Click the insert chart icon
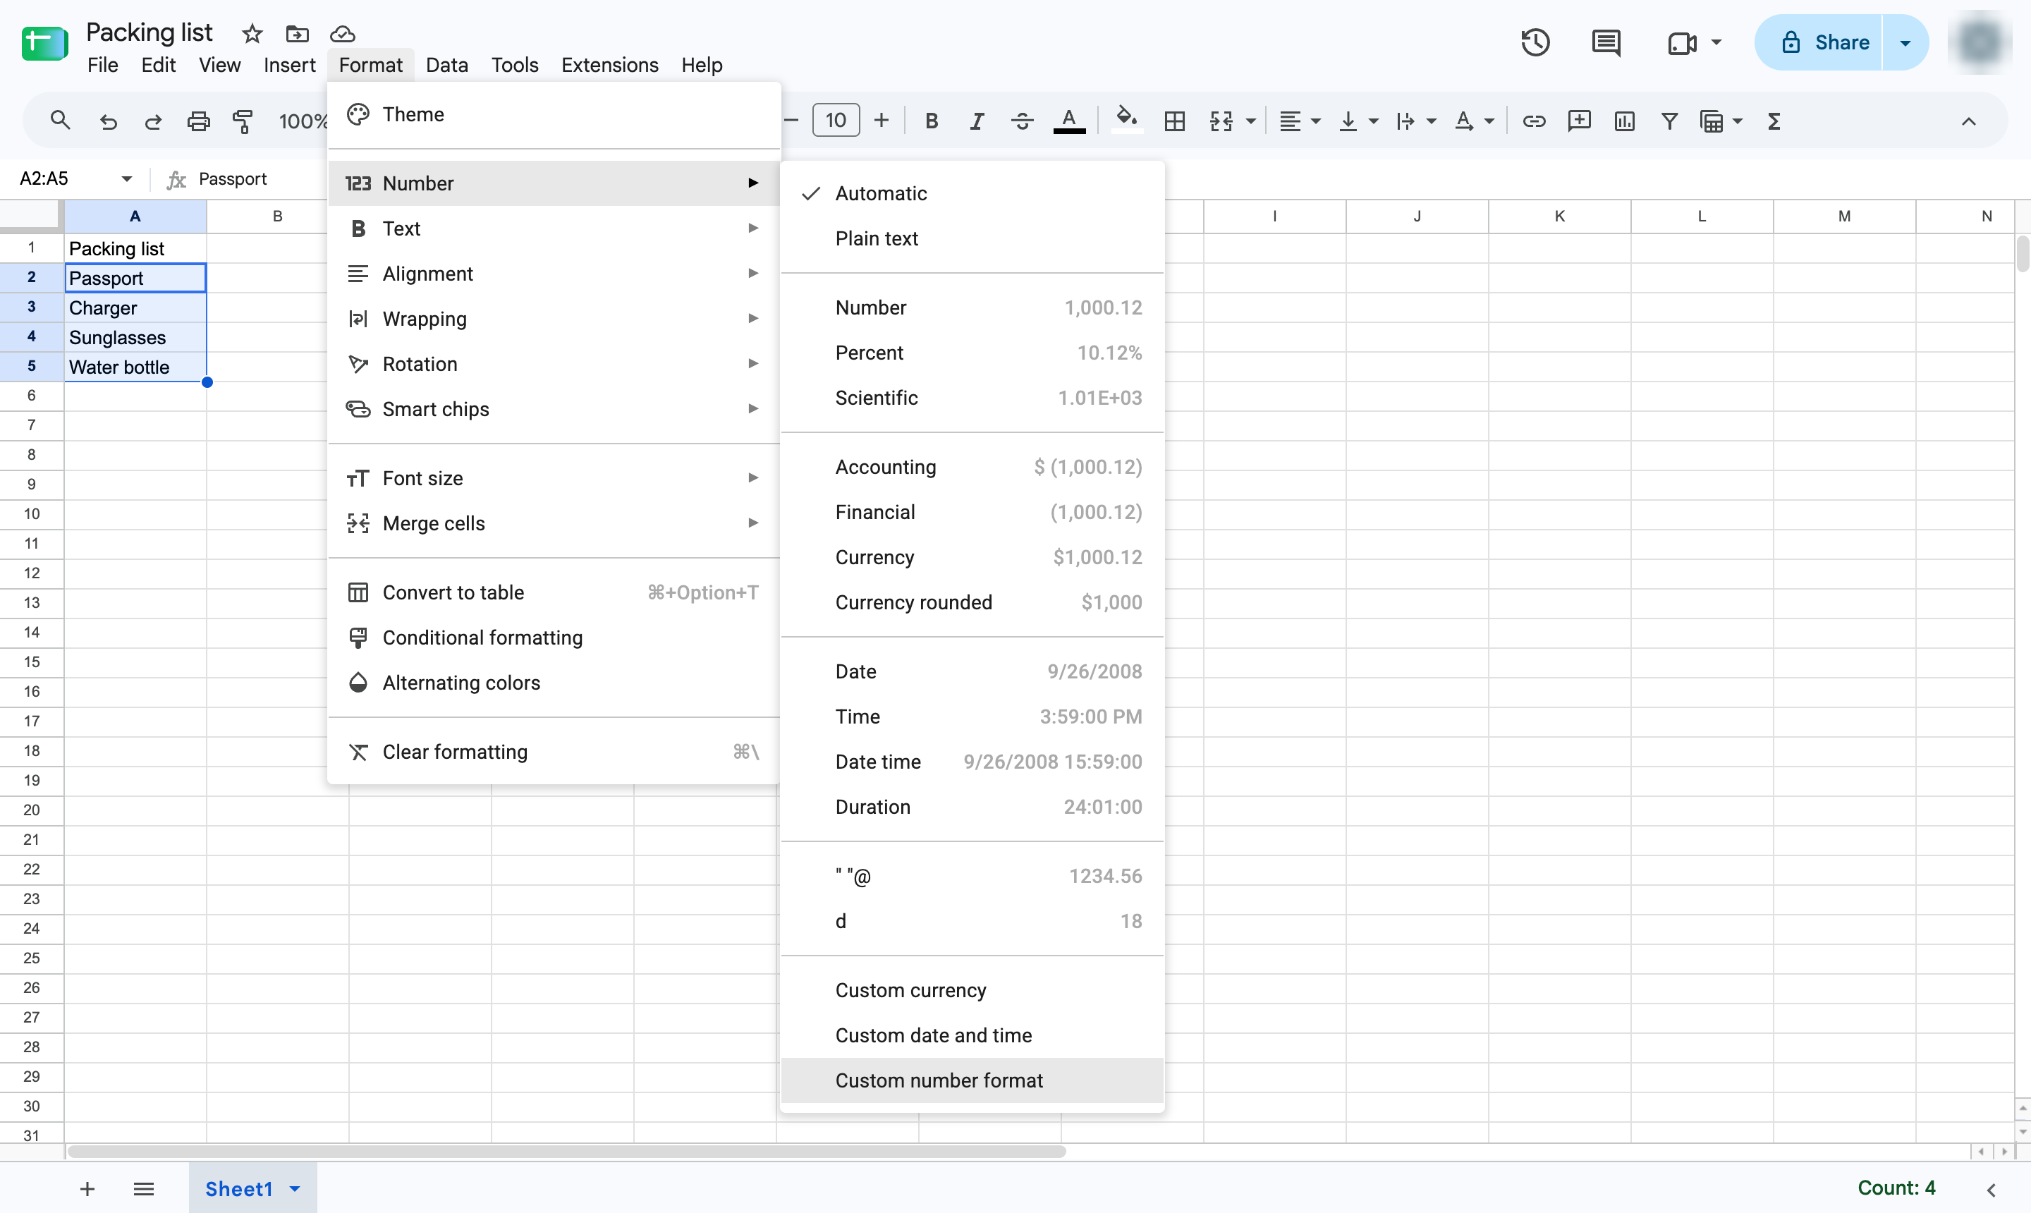Screen dimensions: 2031x1213 click(1624, 121)
